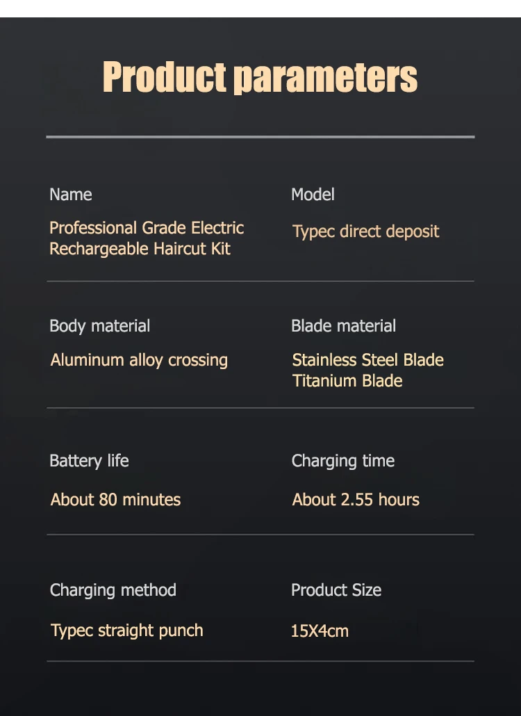The width and height of the screenshot is (521, 716).
Task: Click the Product Size label
Action: [x=336, y=590]
